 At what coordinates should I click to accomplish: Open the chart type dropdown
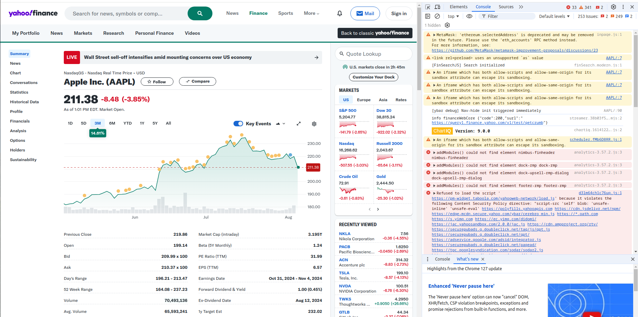click(281, 124)
